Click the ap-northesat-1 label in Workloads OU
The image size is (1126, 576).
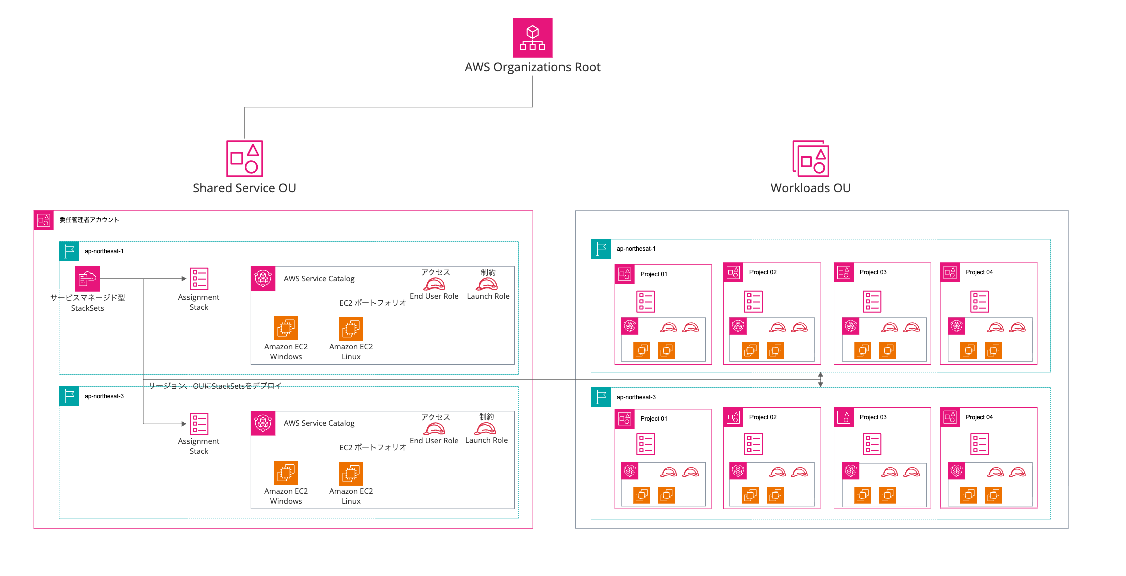click(636, 249)
